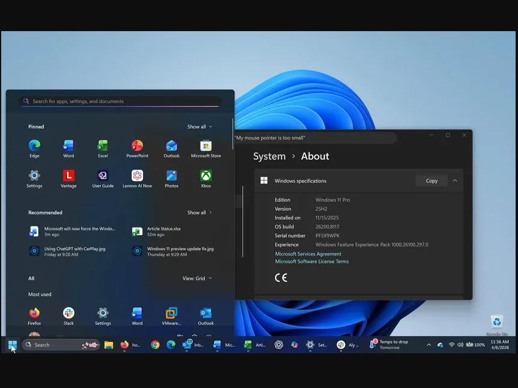The height and width of the screenshot is (388, 518).
Task: Copy the Windows specifications
Action: (431, 181)
